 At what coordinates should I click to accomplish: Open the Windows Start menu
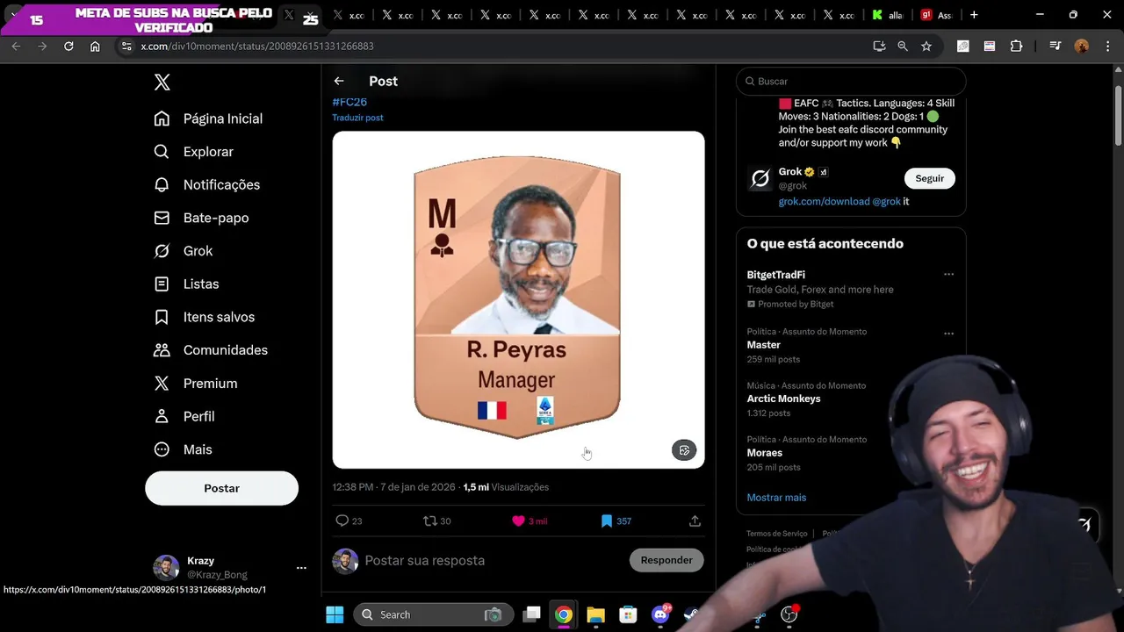pos(335,614)
